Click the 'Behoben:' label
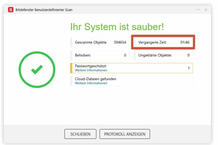The width and height of the screenshot is (218, 145). pos(83,55)
